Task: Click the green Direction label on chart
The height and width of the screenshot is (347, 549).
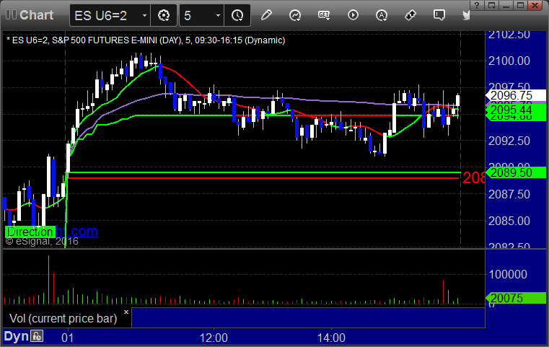Action: 30,232
